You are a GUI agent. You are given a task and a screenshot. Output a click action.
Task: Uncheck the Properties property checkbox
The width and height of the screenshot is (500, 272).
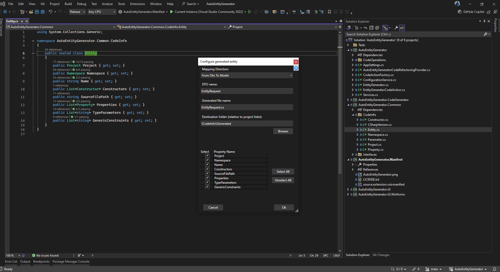coord(207,178)
